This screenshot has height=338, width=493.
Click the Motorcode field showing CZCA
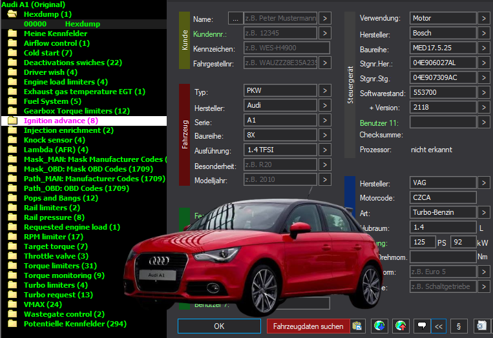pyautogui.click(x=443, y=197)
